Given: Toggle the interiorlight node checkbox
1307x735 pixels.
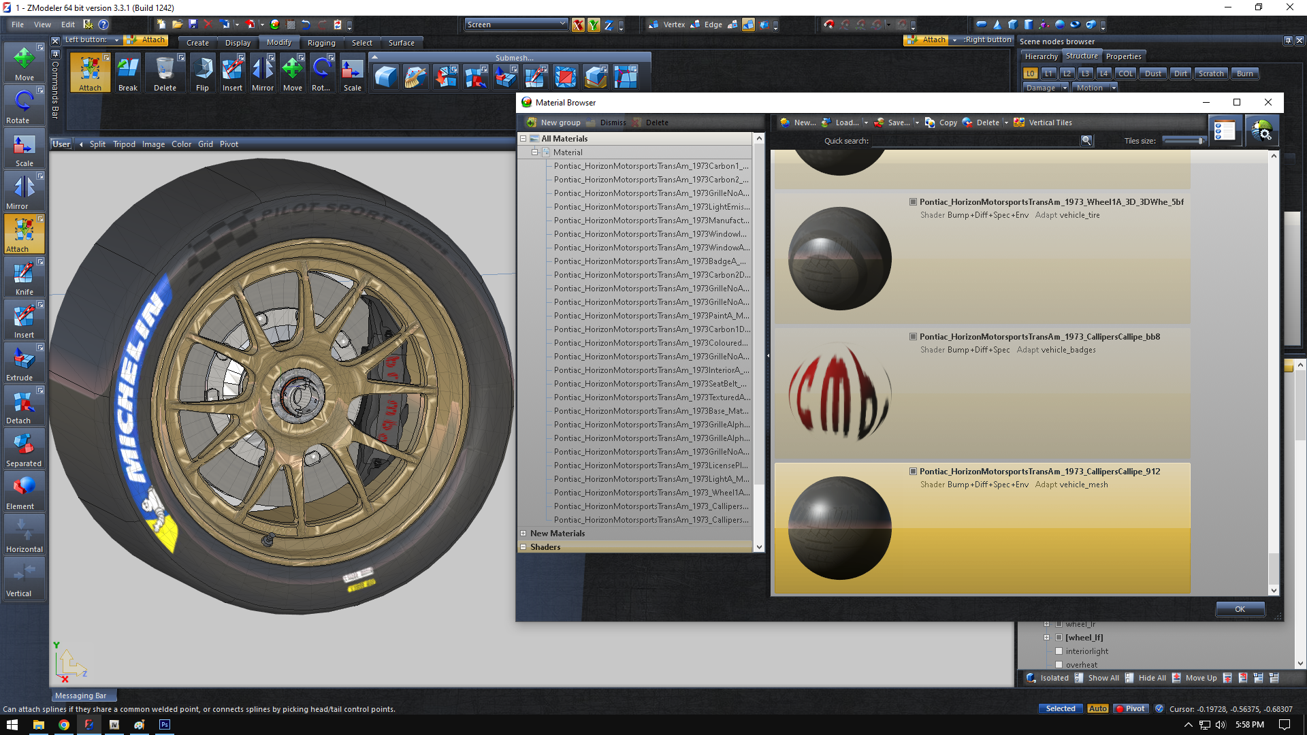Looking at the screenshot, I should 1059,651.
